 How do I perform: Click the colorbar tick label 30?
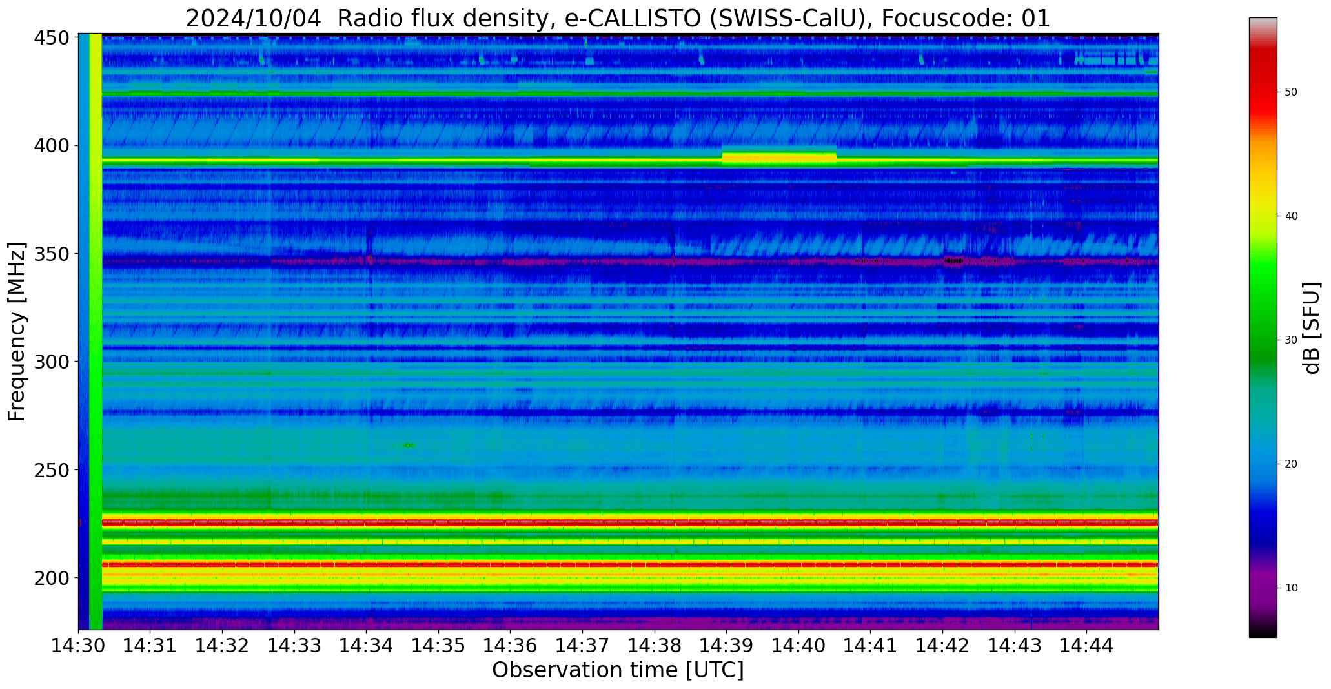[x=1291, y=340]
